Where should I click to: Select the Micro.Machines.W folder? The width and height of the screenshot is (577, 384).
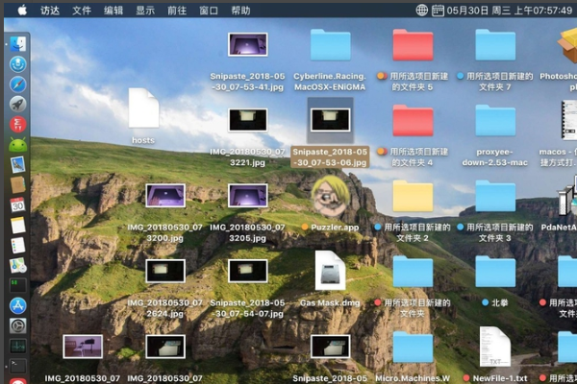coord(413,348)
